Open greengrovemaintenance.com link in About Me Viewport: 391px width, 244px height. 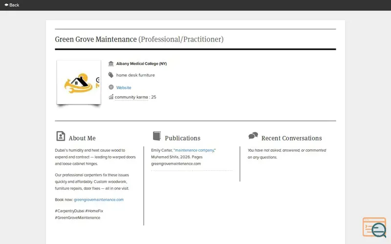tap(99, 200)
